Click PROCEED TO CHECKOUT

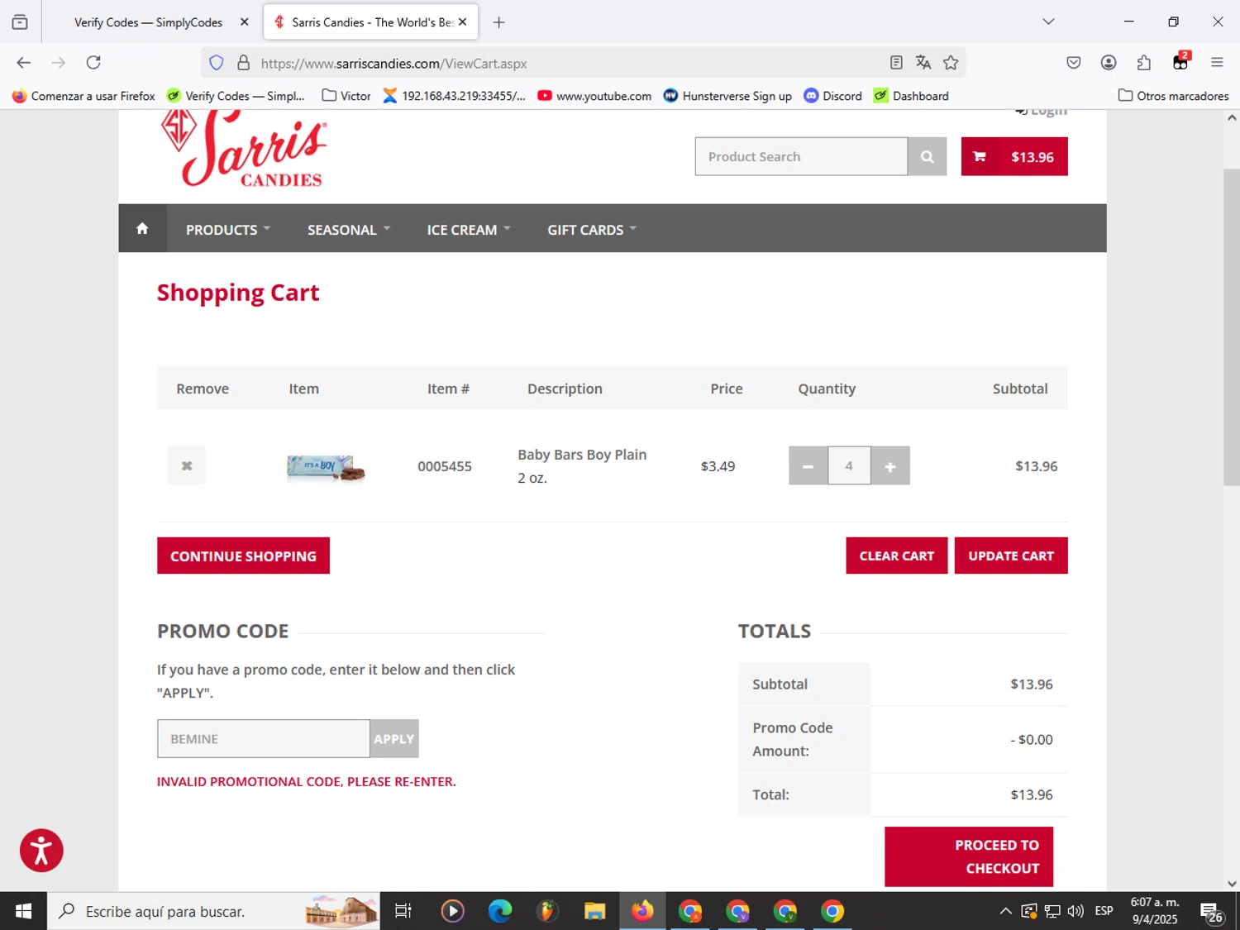pyautogui.click(x=968, y=856)
